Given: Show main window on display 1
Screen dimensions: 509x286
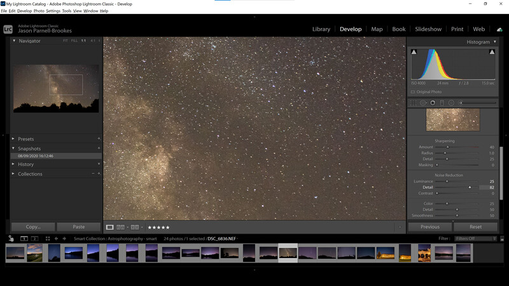Looking at the screenshot, I should click(x=24, y=239).
